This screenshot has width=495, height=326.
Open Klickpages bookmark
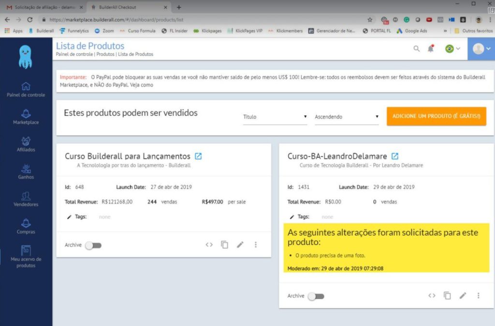(207, 31)
